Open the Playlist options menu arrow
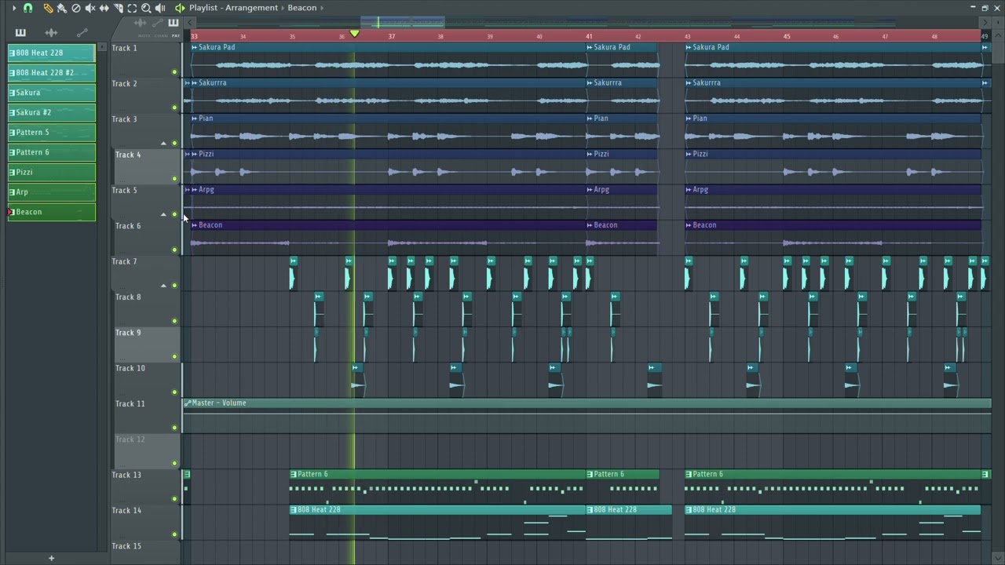1005x565 pixels. (13, 8)
